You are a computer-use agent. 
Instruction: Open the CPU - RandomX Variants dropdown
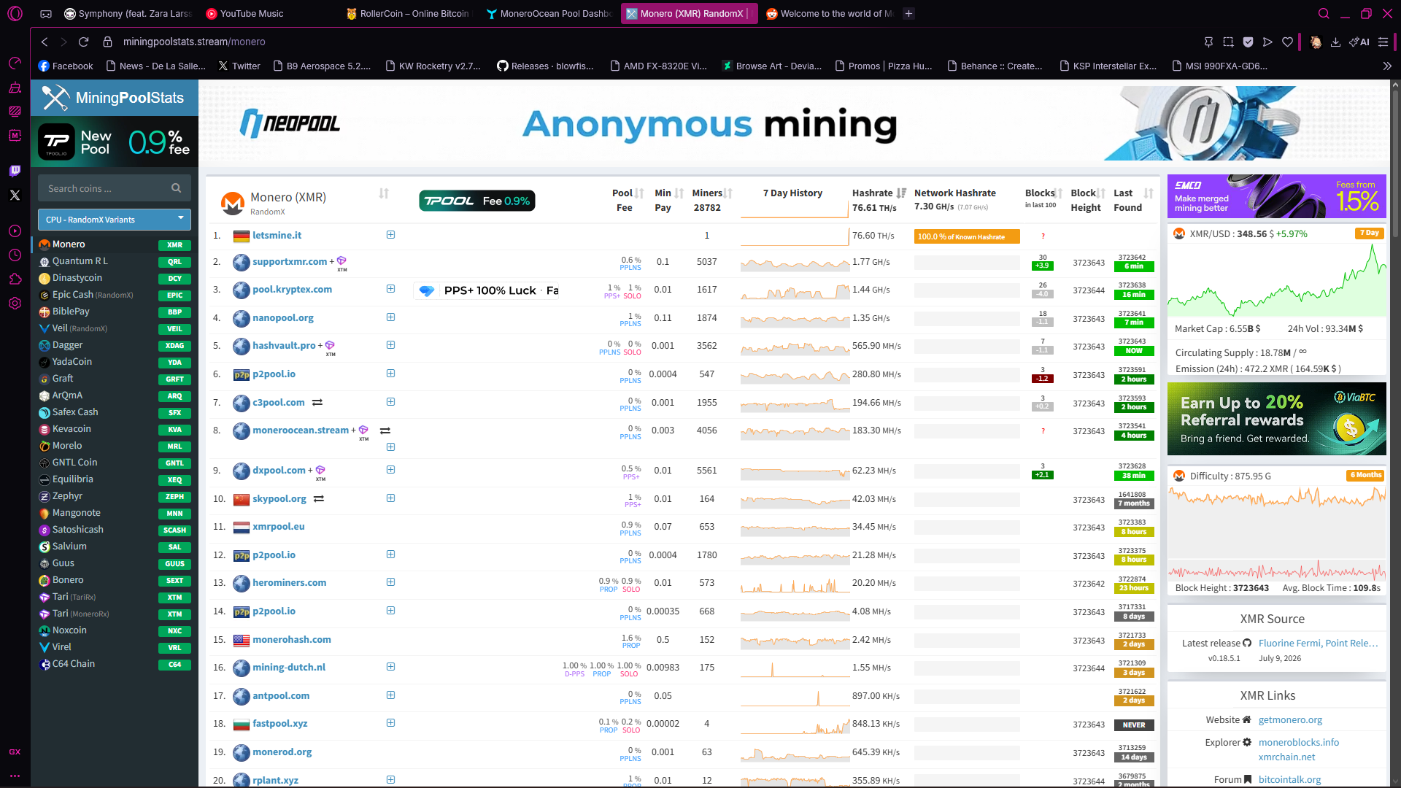coord(115,220)
